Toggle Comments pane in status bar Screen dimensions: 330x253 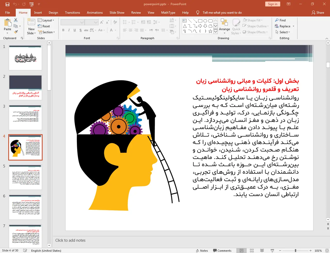coord(222,250)
